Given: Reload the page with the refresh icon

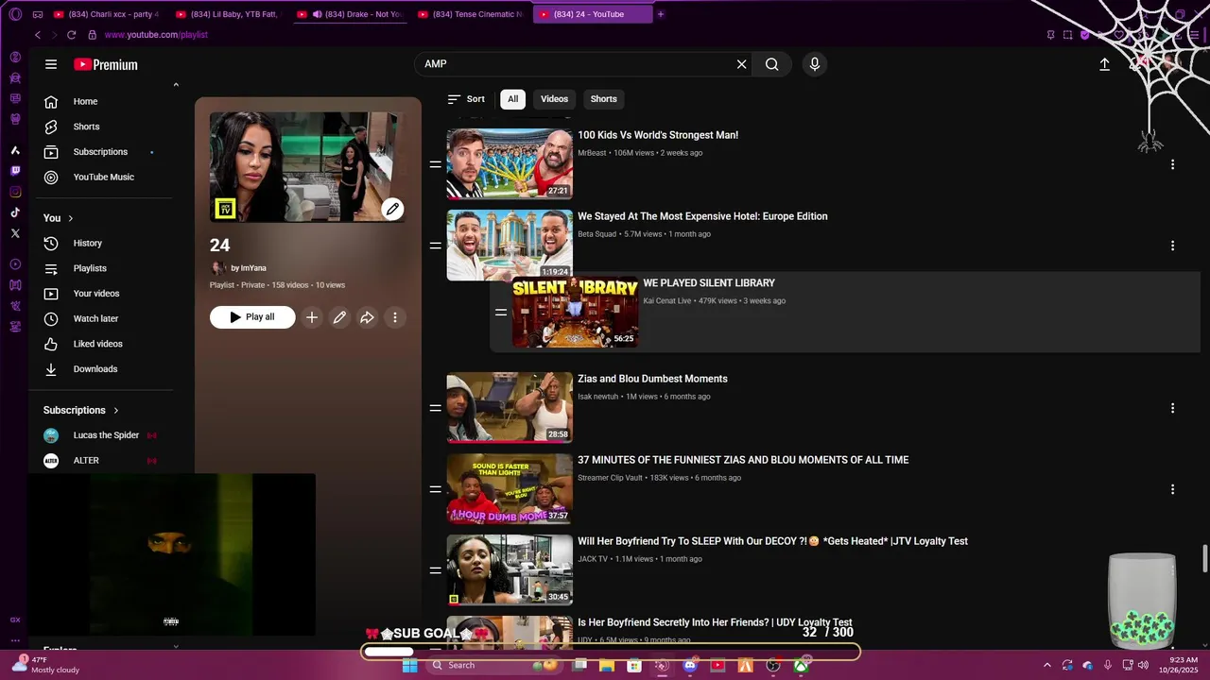Looking at the screenshot, I should point(71,35).
